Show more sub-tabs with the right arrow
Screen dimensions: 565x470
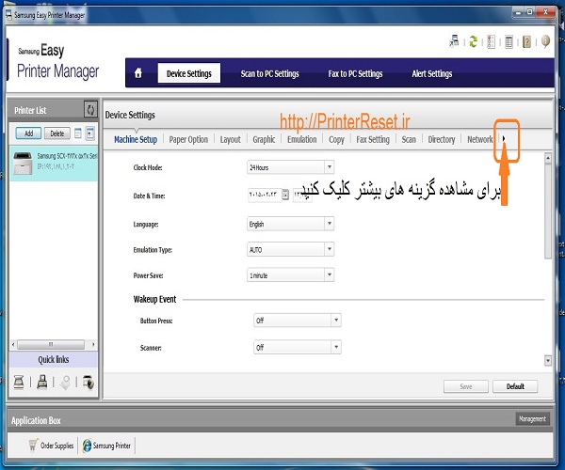[x=504, y=138]
